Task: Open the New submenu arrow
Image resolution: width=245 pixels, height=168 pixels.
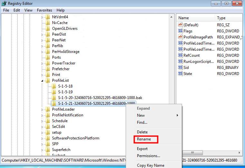Action: pos(177,115)
